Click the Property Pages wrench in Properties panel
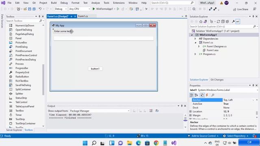 tap(213, 95)
